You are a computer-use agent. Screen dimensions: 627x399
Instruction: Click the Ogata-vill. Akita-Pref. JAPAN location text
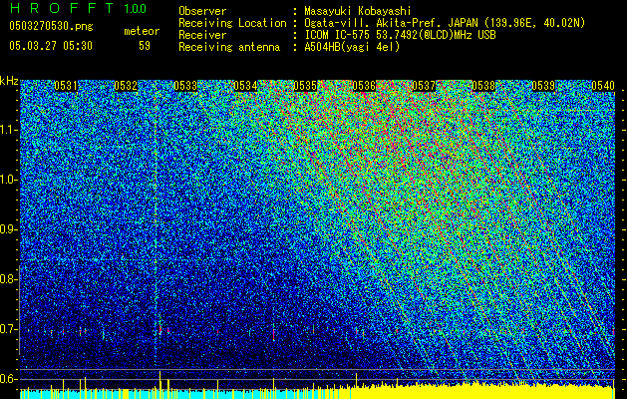pyautogui.click(x=445, y=23)
